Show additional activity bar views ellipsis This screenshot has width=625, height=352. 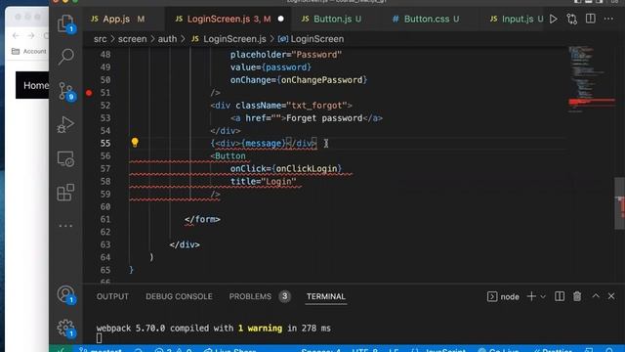65,226
